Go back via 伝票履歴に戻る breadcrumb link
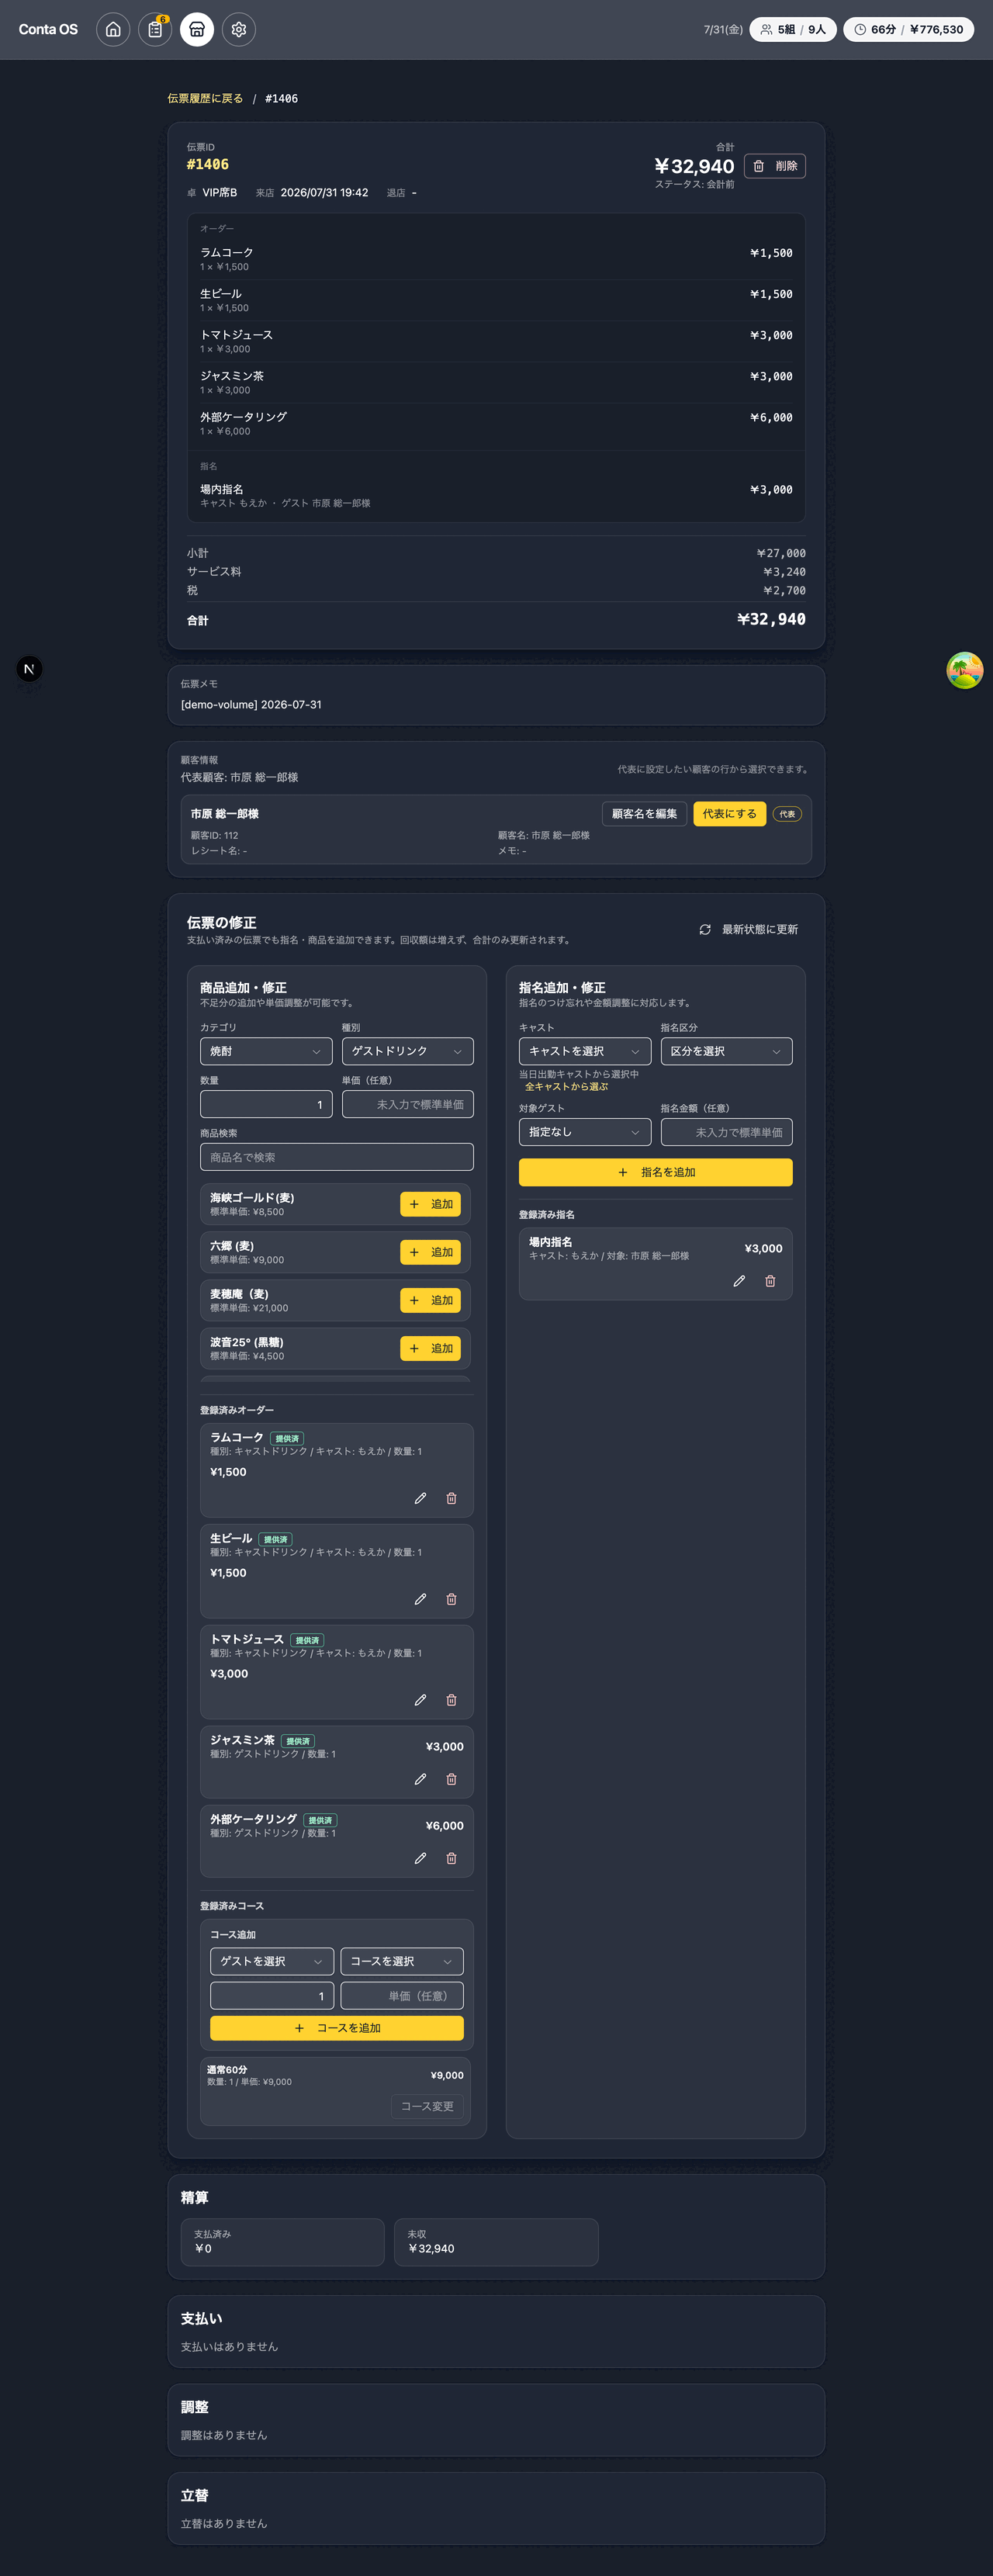Viewport: 993px width, 2576px height. pyautogui.click(x=205, y=98)
